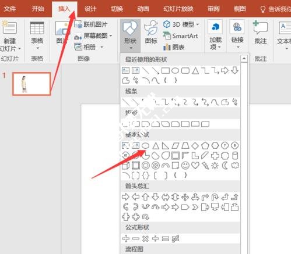Select the chevron arrow shape
Screen dimensions: 291x254
pyautogui.click(x=195, y=207)
